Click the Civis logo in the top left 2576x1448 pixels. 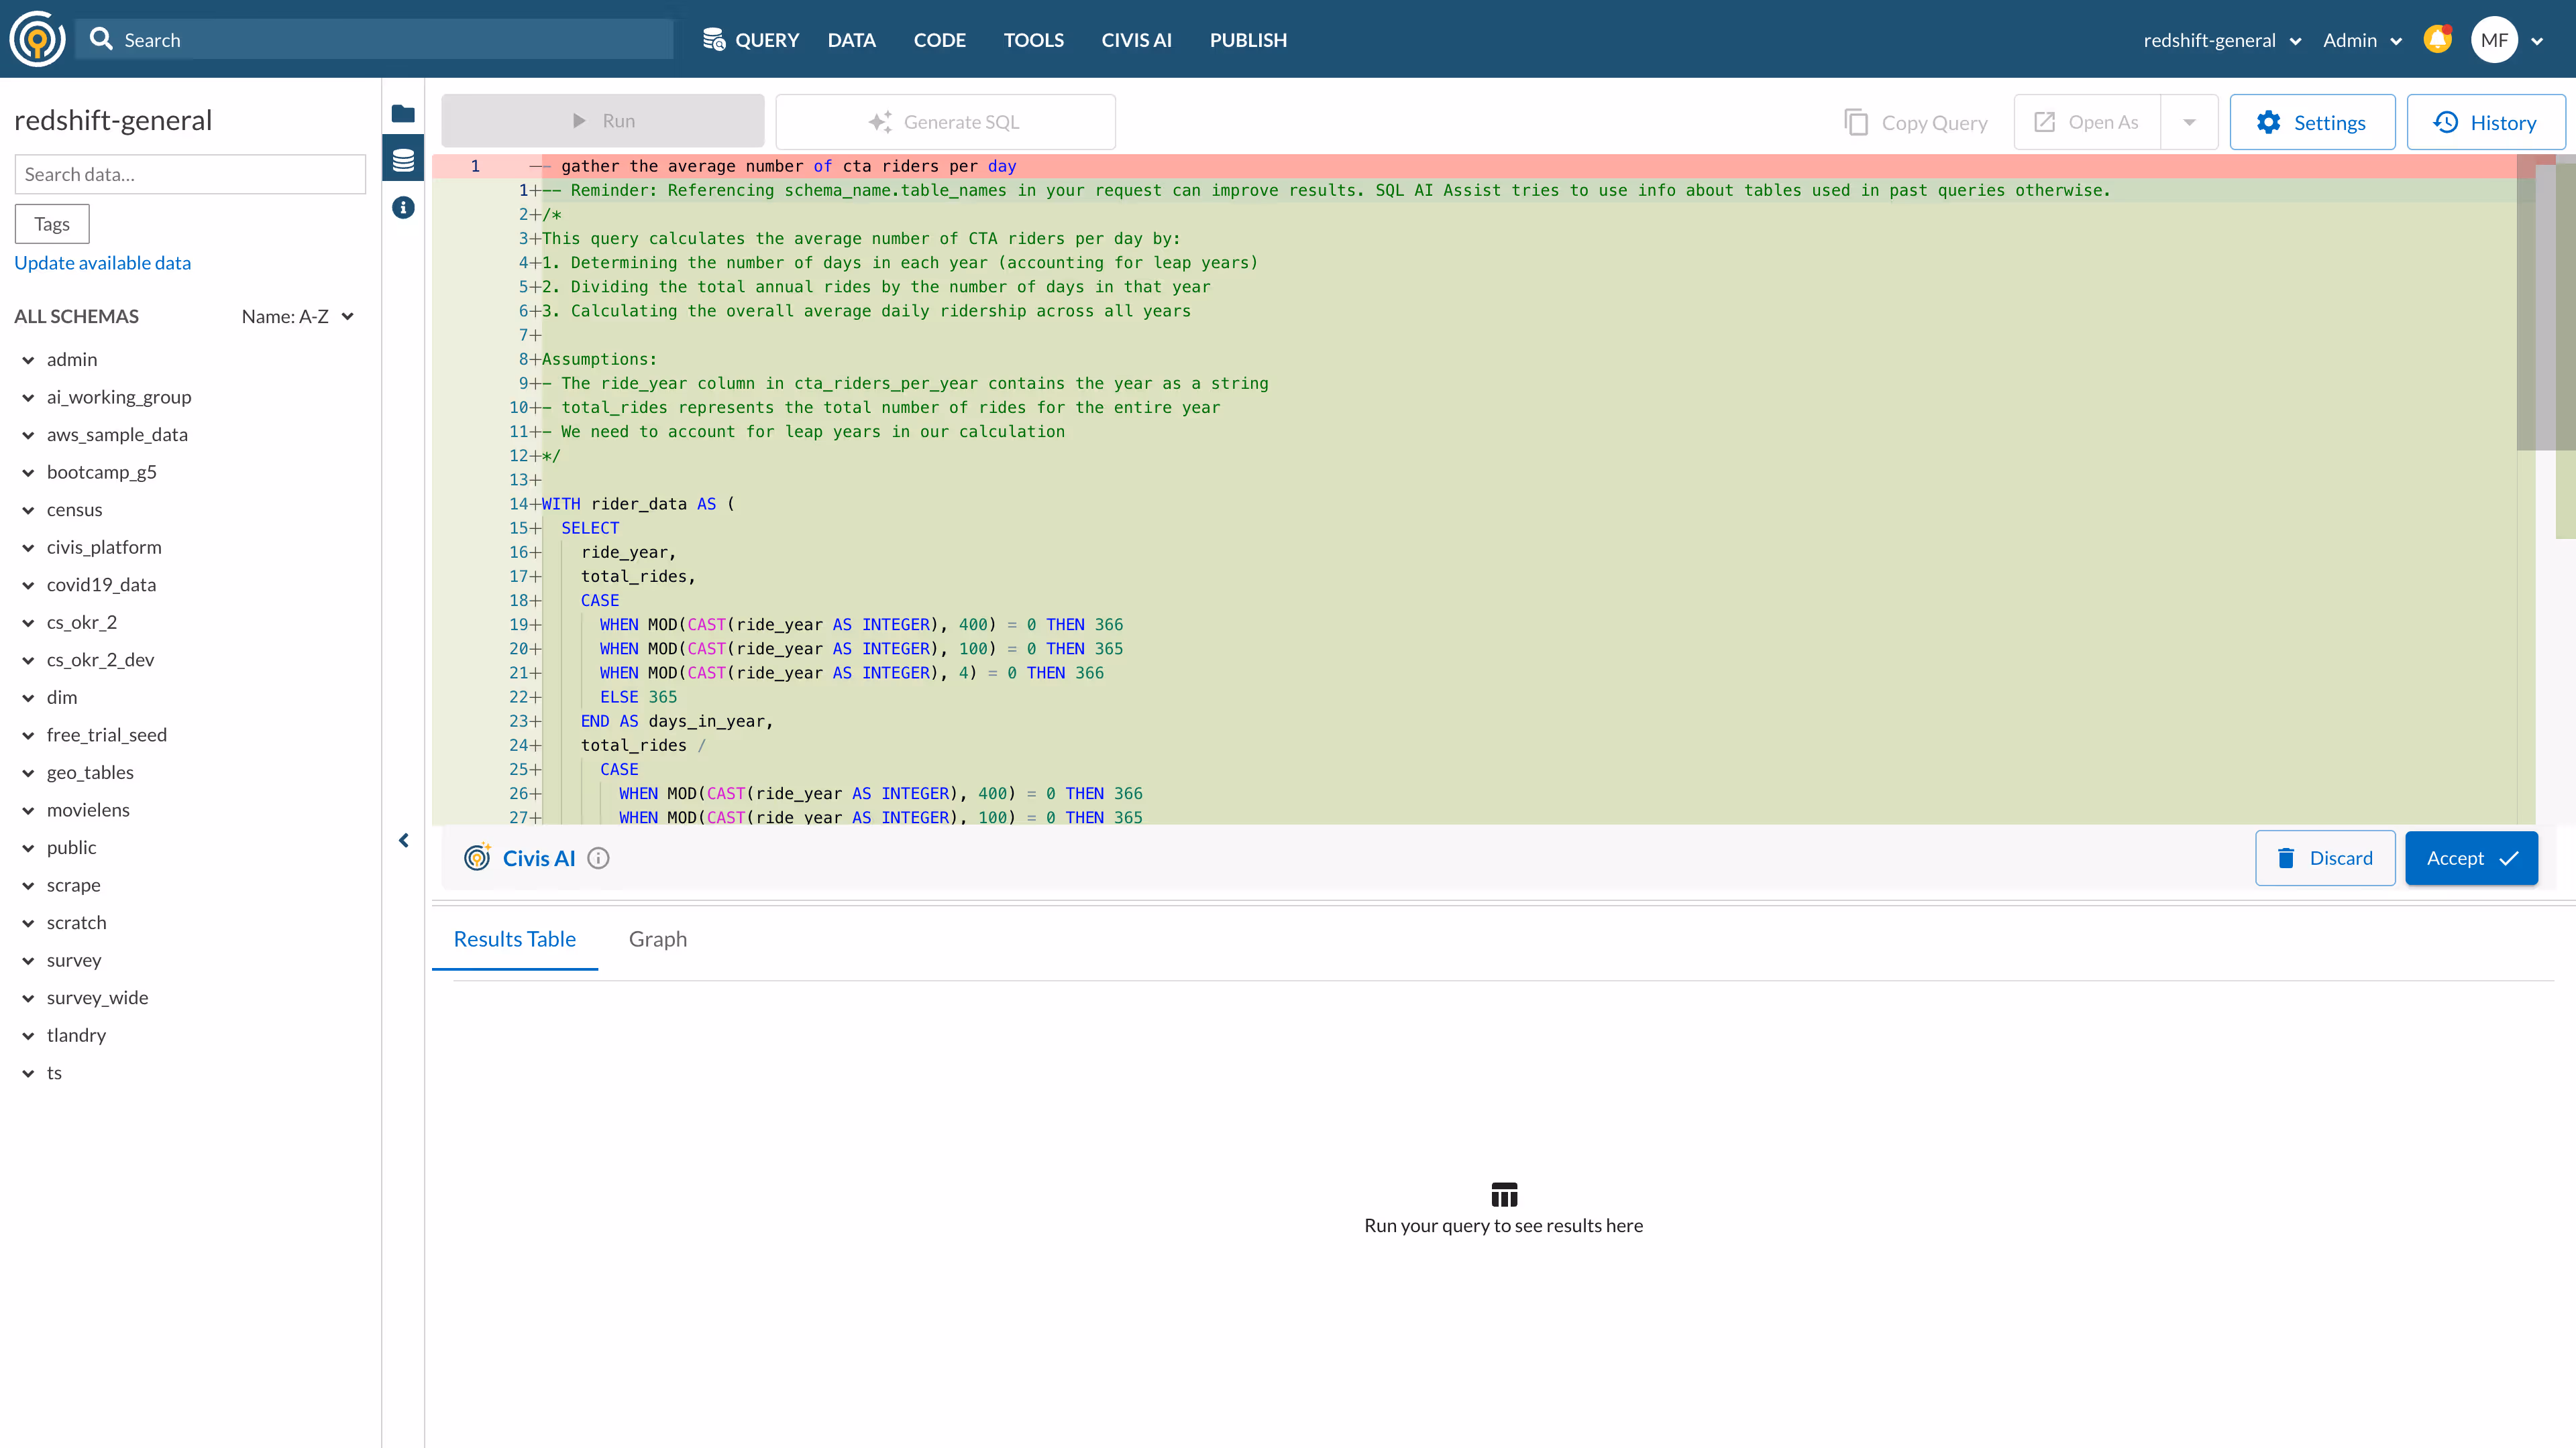tap(37, 39)
